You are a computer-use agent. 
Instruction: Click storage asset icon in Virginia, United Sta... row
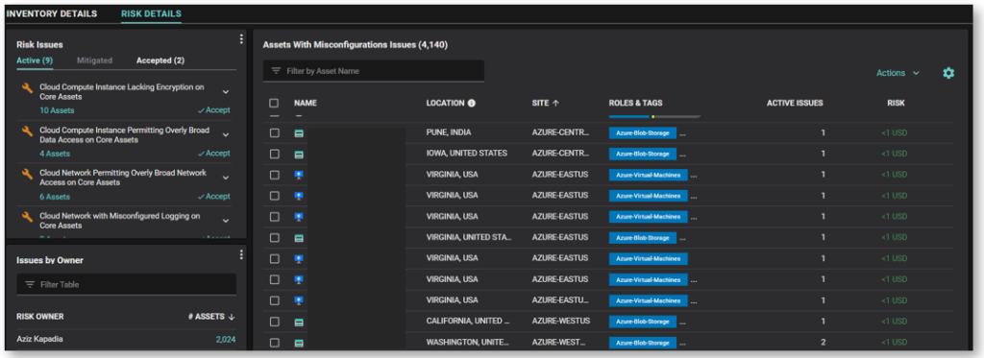299,238
